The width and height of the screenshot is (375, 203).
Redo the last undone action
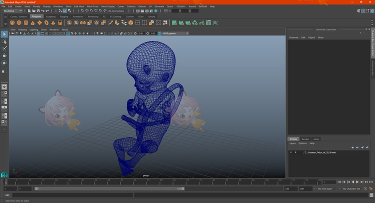coord(47,11)
